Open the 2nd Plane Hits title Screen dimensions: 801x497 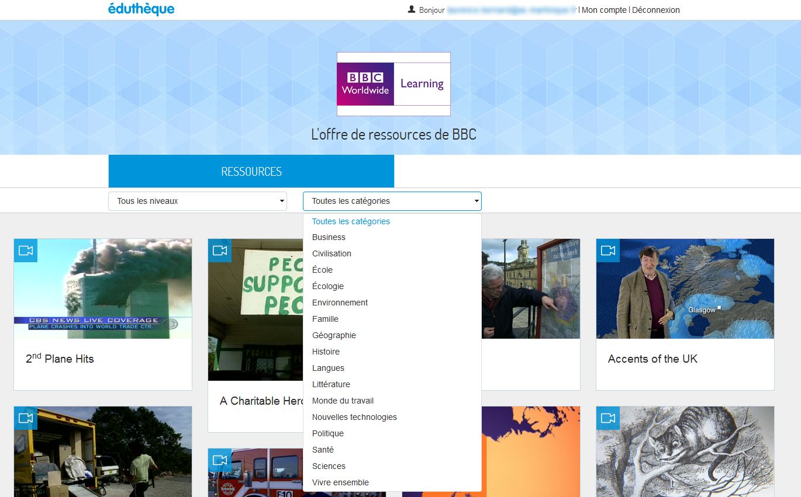coord(60,359)
